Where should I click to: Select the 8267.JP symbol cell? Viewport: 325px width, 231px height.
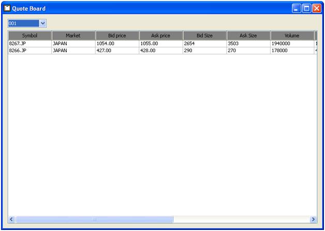pyautogui.click(x=29, y=44)
